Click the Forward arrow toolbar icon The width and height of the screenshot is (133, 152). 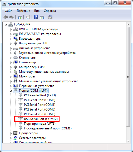[x=12, y=17]
